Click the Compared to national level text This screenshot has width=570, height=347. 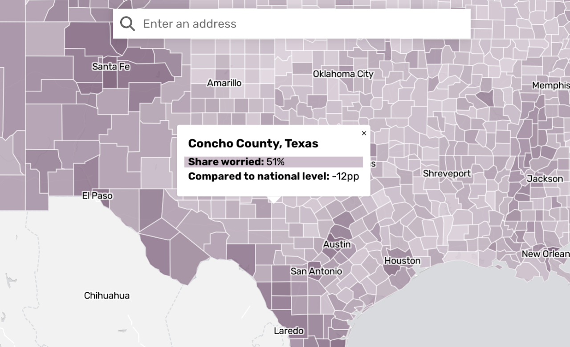pyautogui.click(x=273, y=176)
